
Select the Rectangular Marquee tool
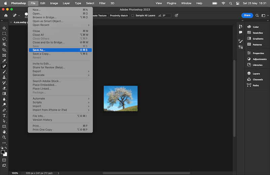point(4,34)
